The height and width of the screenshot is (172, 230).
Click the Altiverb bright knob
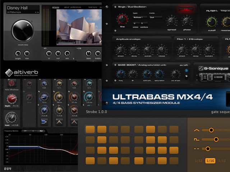(x=18, y=53)
